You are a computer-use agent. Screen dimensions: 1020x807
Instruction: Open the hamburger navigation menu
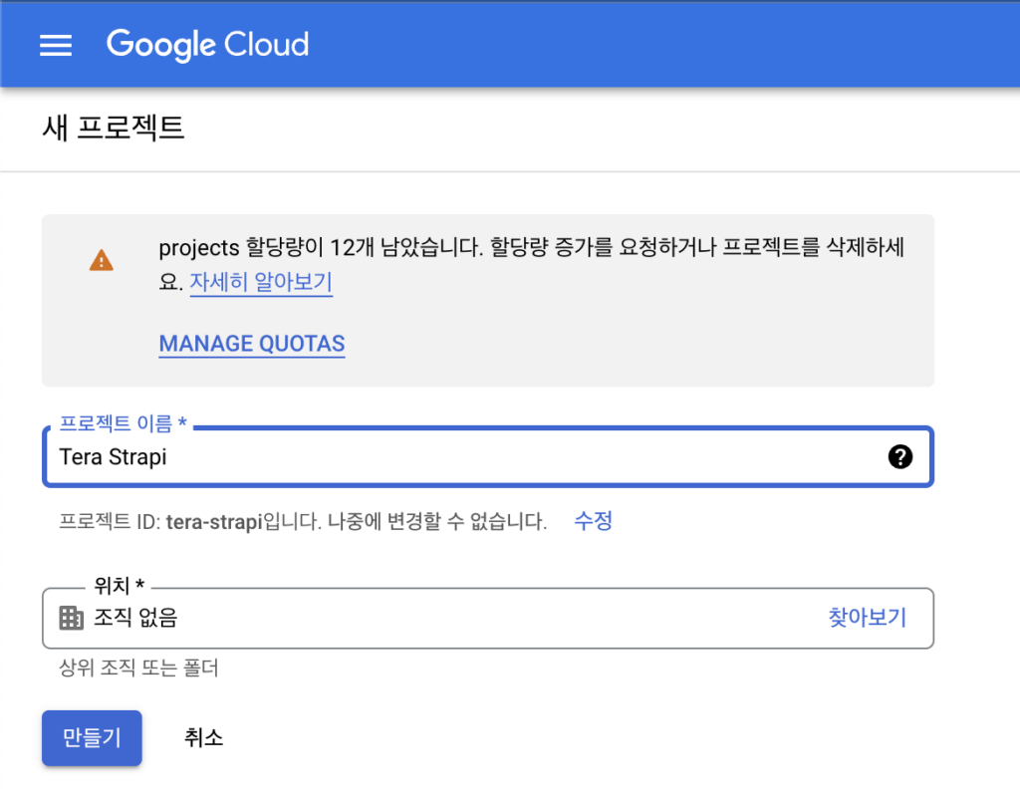coord(56,46)
